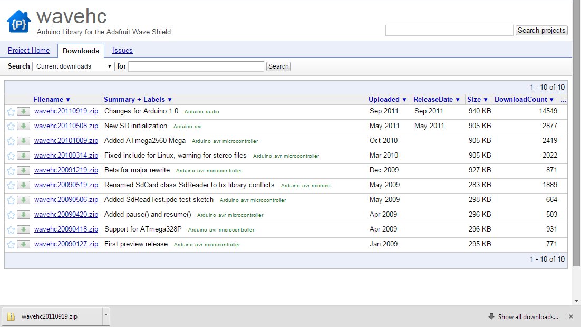Open the Uploaded column sort menu
Screen dimensions: 581x327
tap(387, 99)
